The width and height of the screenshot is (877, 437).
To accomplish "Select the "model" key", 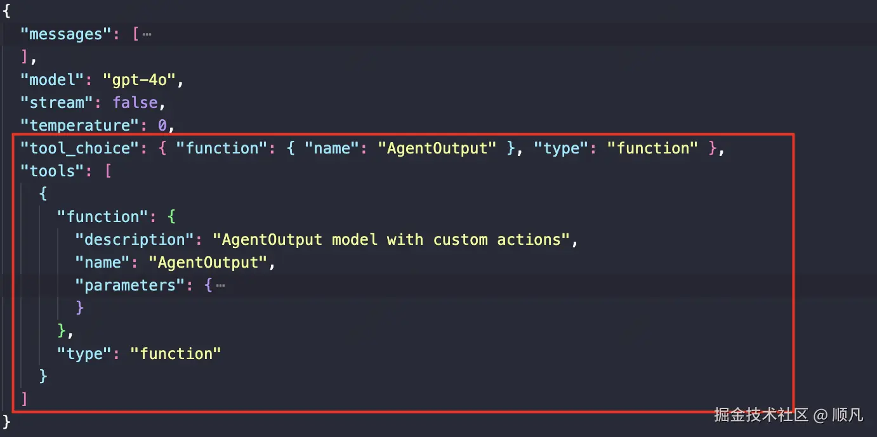I will click(53, 80).
